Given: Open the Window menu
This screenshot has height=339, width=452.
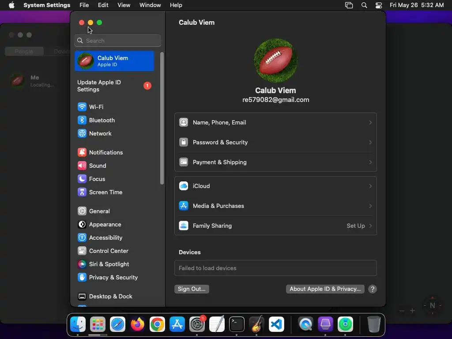Looking at the screenshot, I should pyautogui.click(x=150, y=5).
